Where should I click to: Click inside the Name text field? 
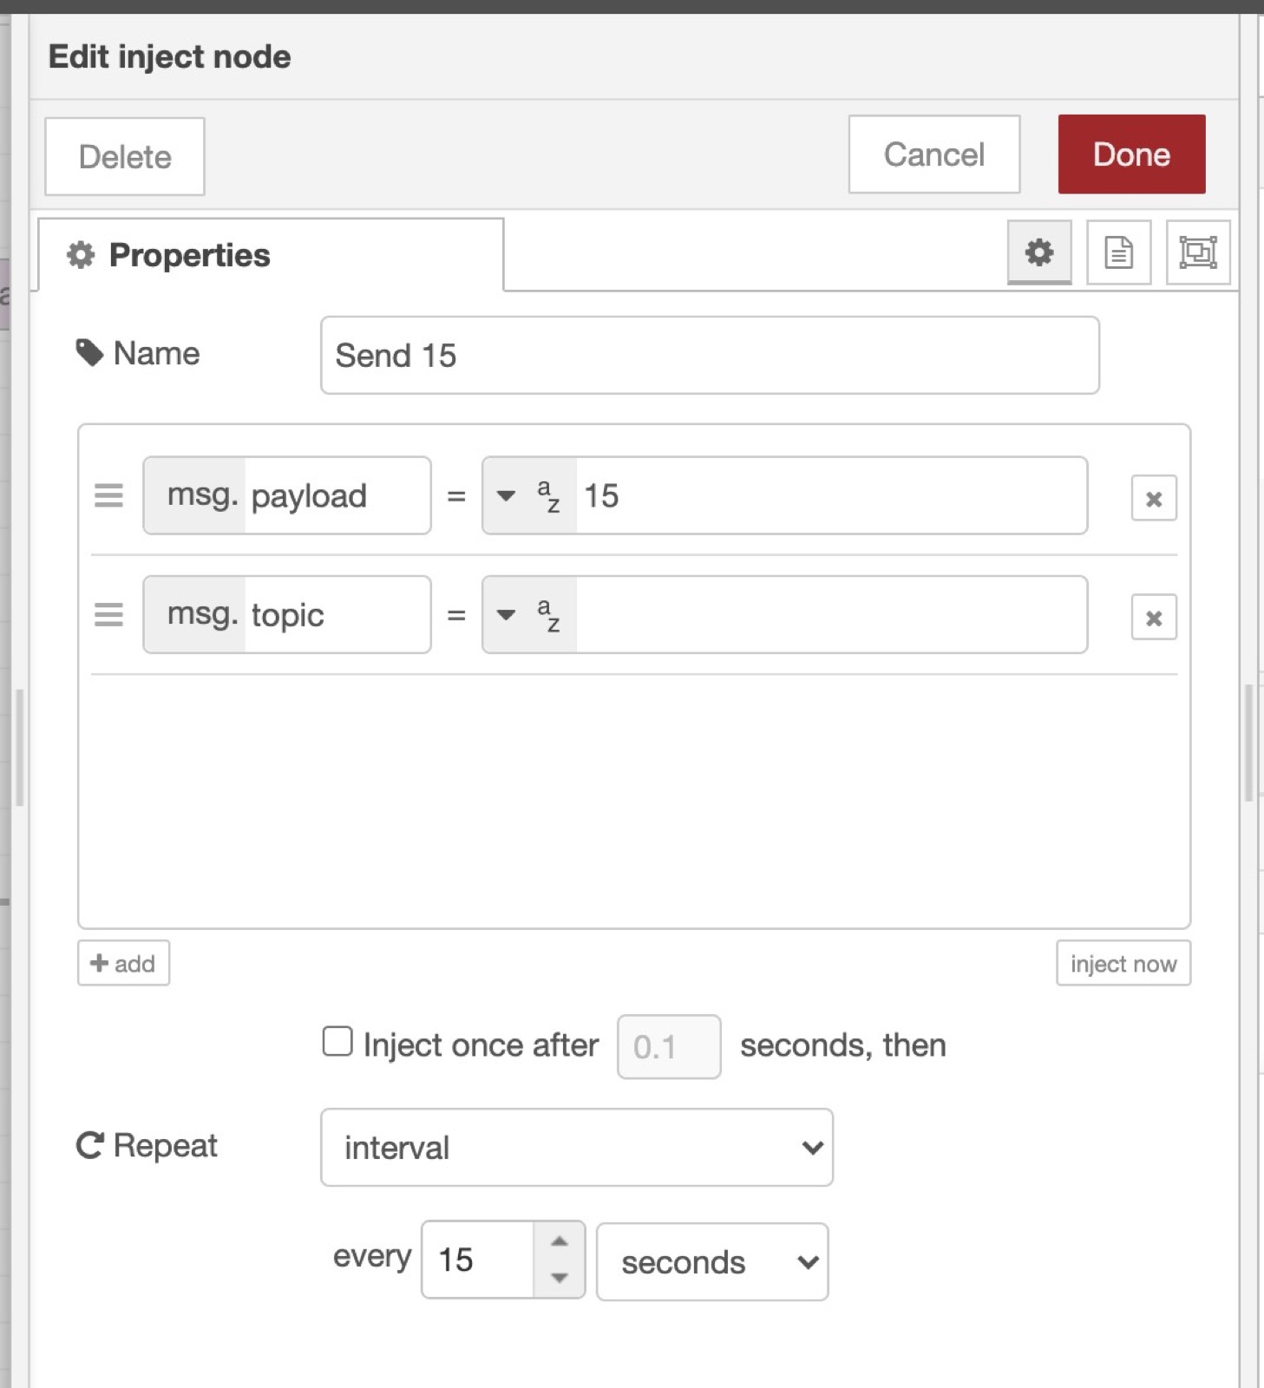point(709,355)
